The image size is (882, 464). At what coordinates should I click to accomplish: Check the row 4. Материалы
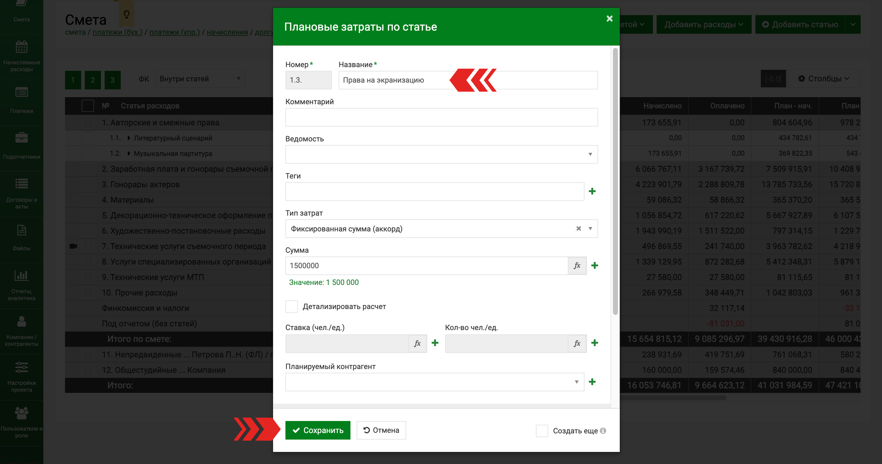(x=88, y=200)
